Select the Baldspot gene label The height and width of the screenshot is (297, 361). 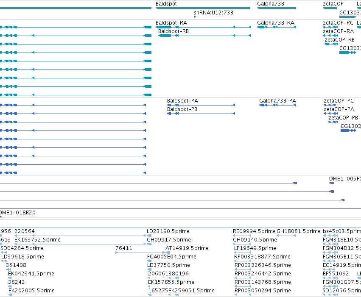point(166,4)
